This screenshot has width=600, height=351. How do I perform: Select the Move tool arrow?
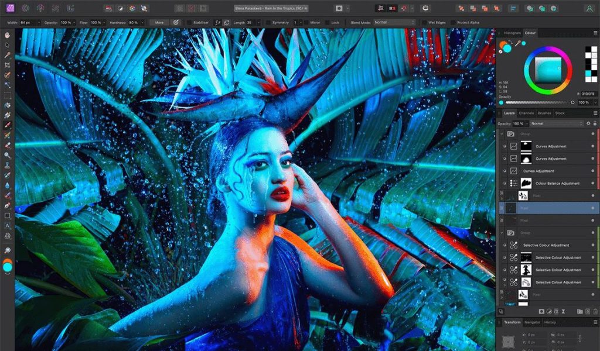[x=7, y=45]
